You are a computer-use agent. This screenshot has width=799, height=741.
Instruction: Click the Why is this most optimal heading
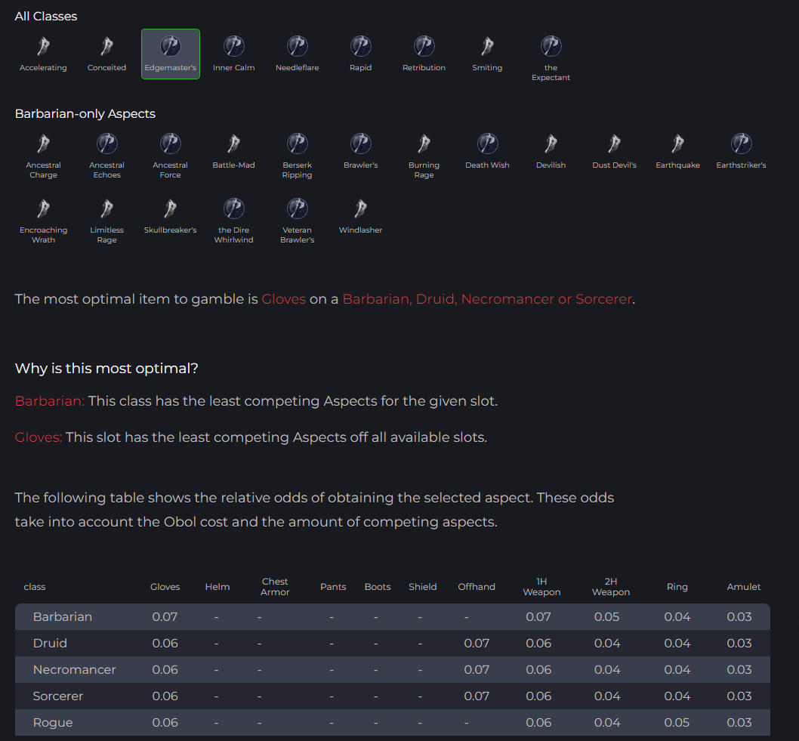click(x=106, y=369)
